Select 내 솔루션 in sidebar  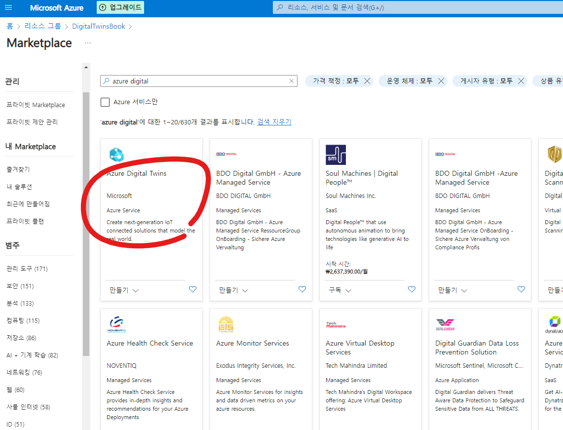tap(19, 187)
